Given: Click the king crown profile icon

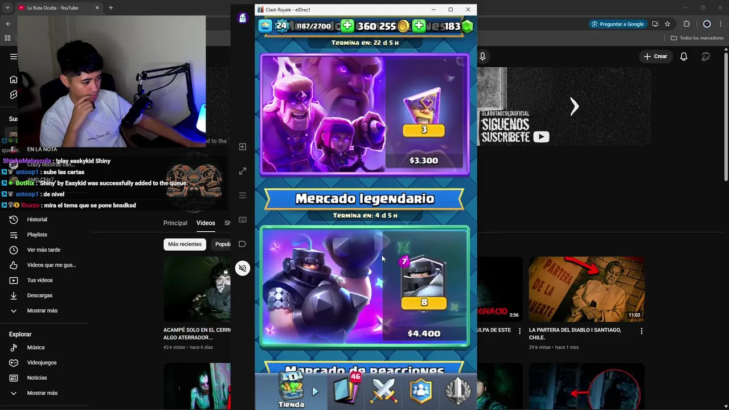Looking at the screenshot, I should 265,26.
